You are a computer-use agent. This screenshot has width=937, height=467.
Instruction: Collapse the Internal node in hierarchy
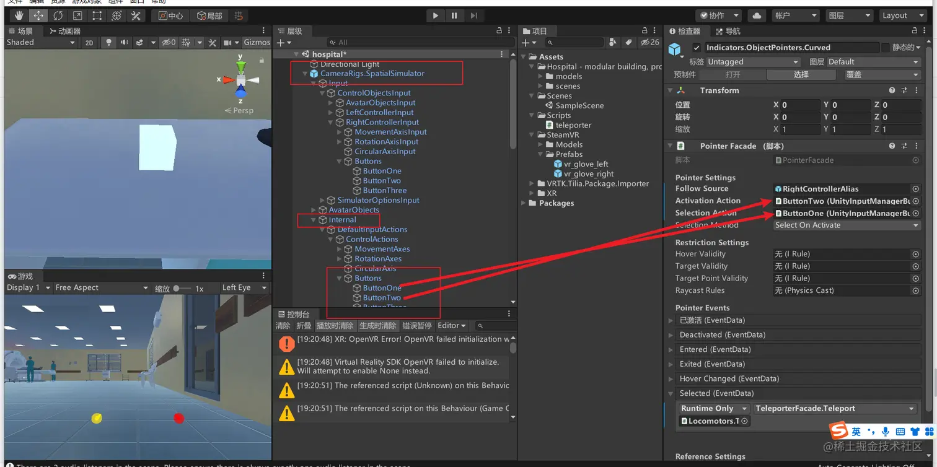point(314,220)
